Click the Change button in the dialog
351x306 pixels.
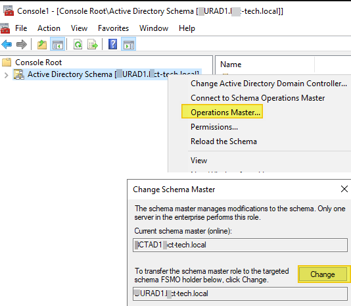[x=323, y=274]
